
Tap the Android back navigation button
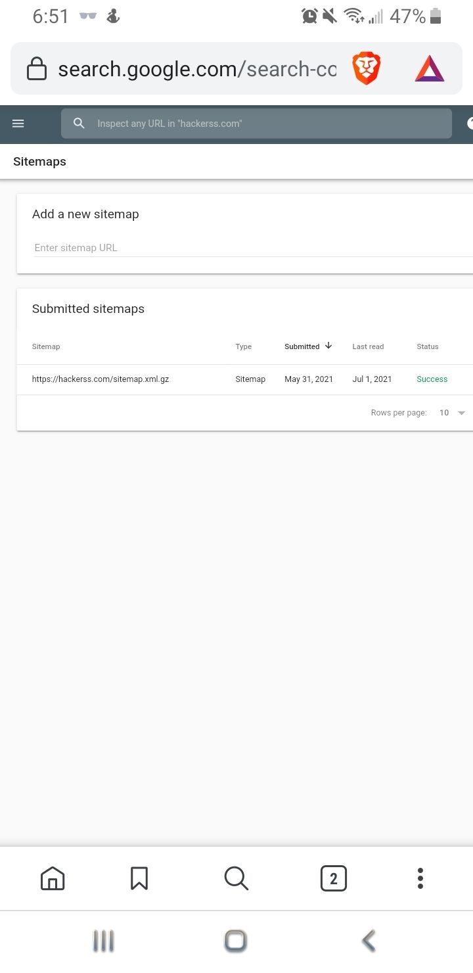tap(369, 941)
